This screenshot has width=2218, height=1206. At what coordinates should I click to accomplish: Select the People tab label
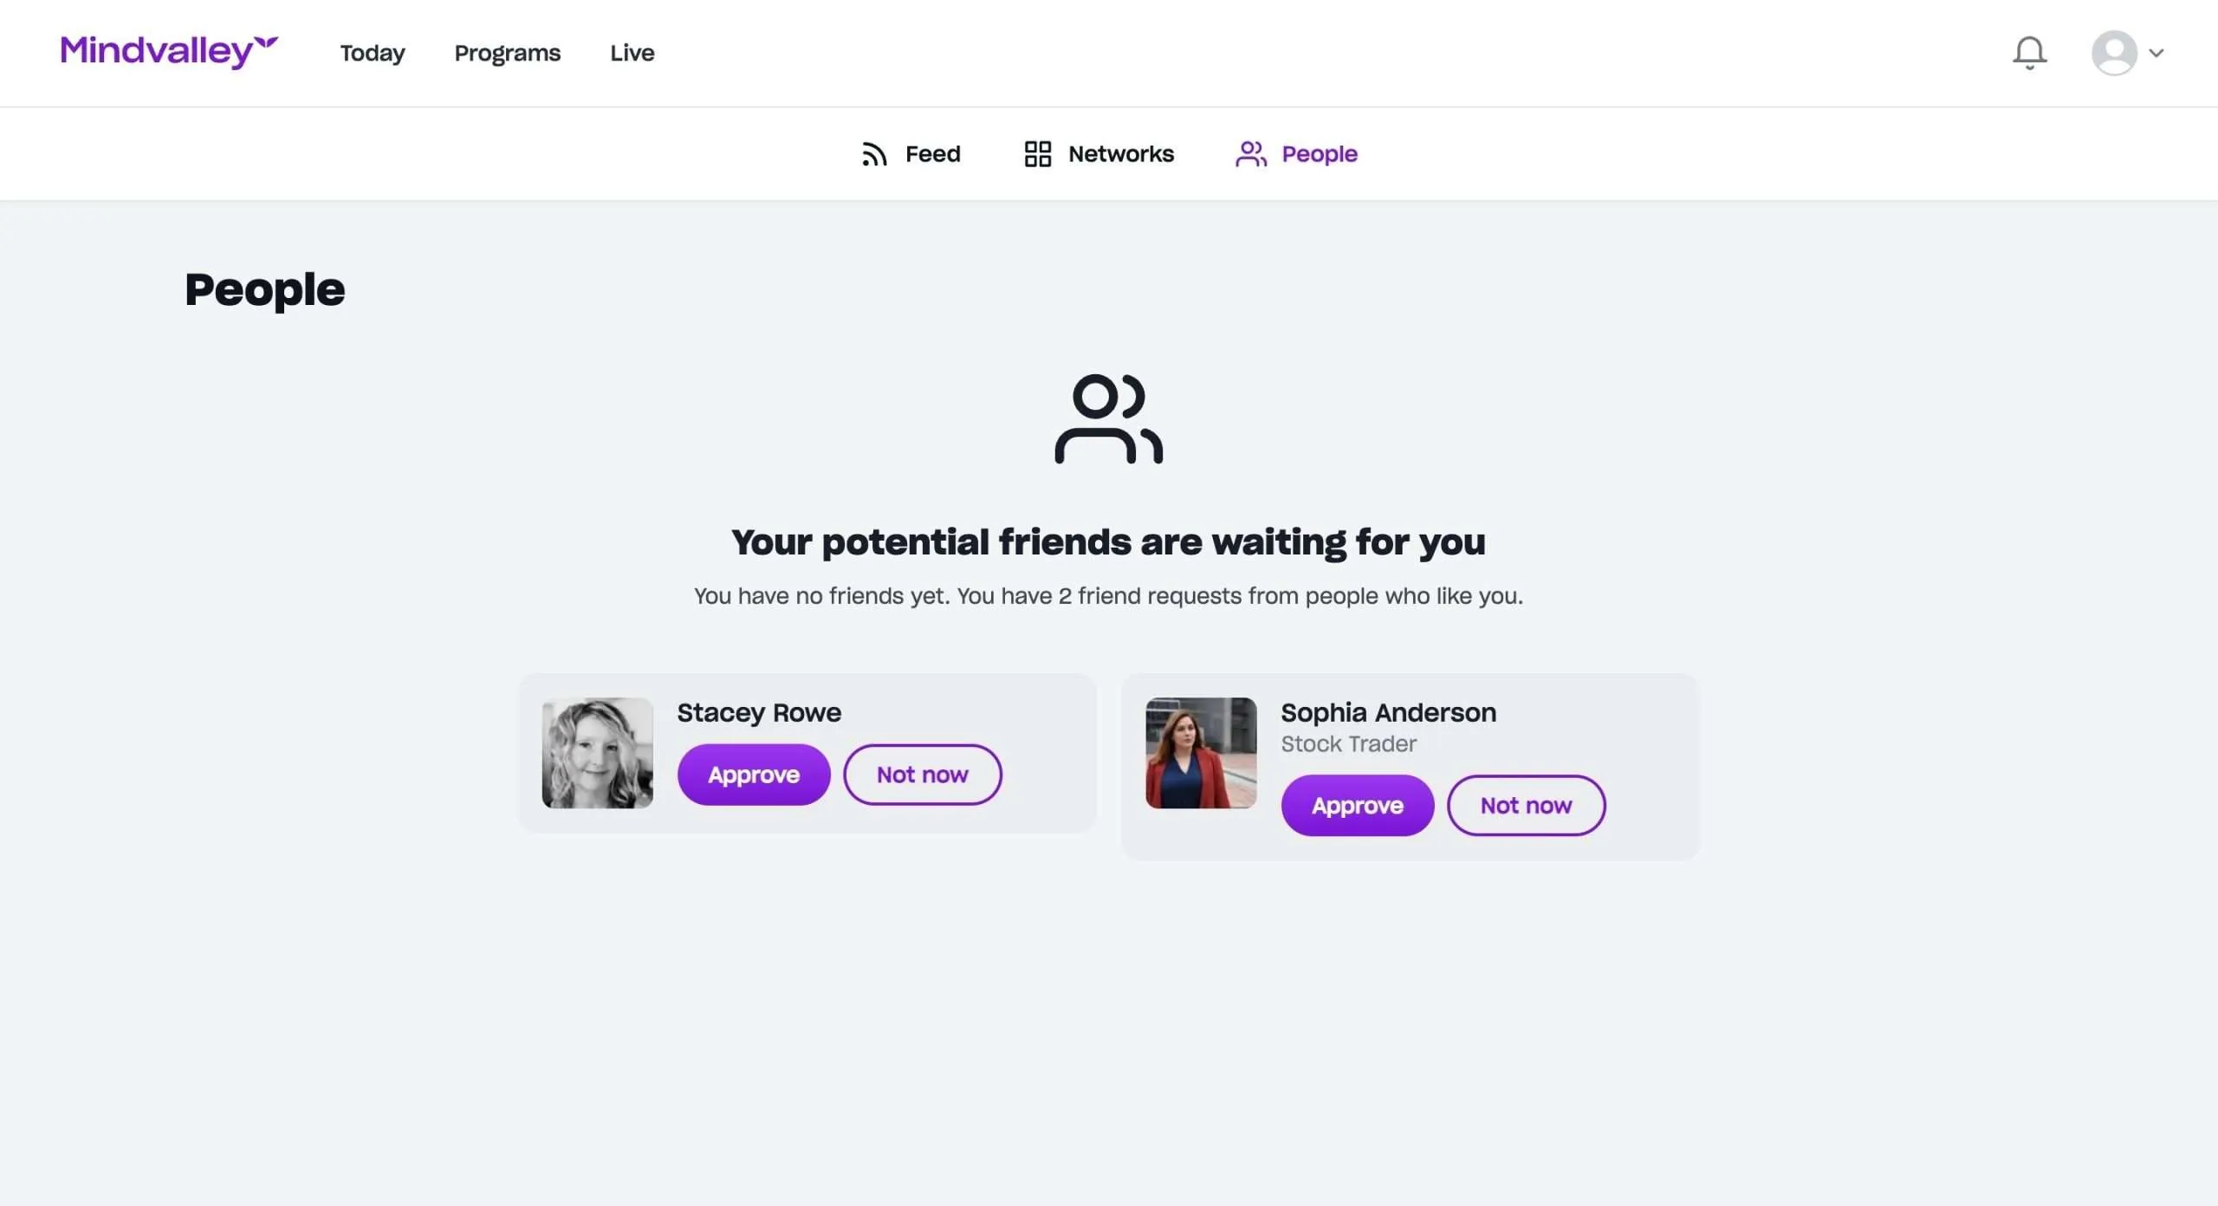[1320, 154]
